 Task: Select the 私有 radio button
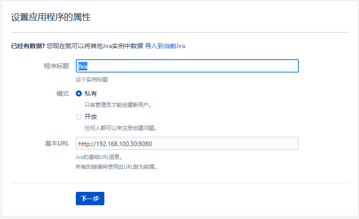click(79, 93)
